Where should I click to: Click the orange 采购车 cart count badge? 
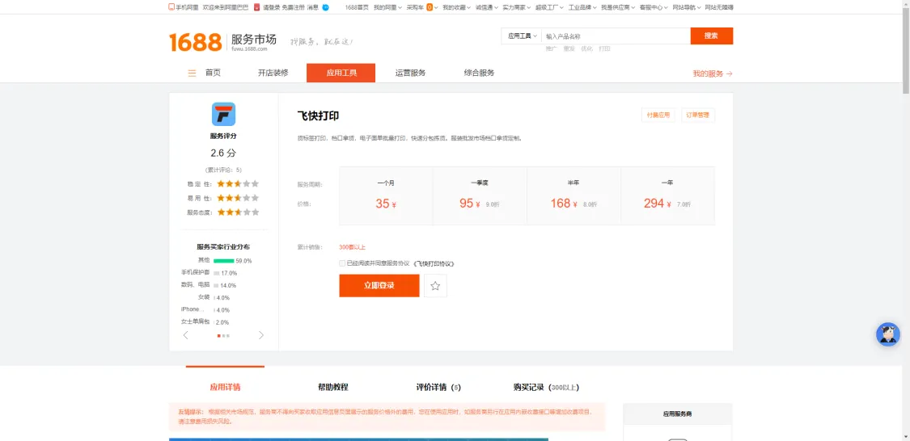429,7
